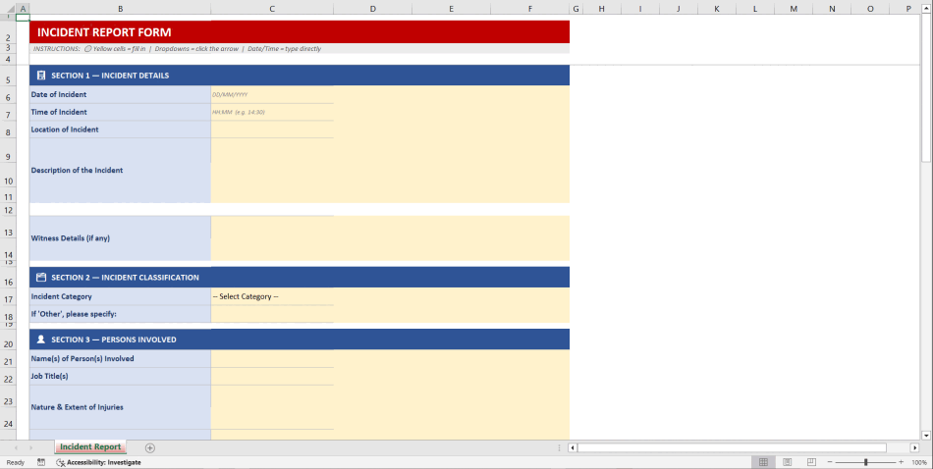Screen dimensions: 933x469
Task: Click the horizontal scrollbar right arrow
Action: point(914,447)
